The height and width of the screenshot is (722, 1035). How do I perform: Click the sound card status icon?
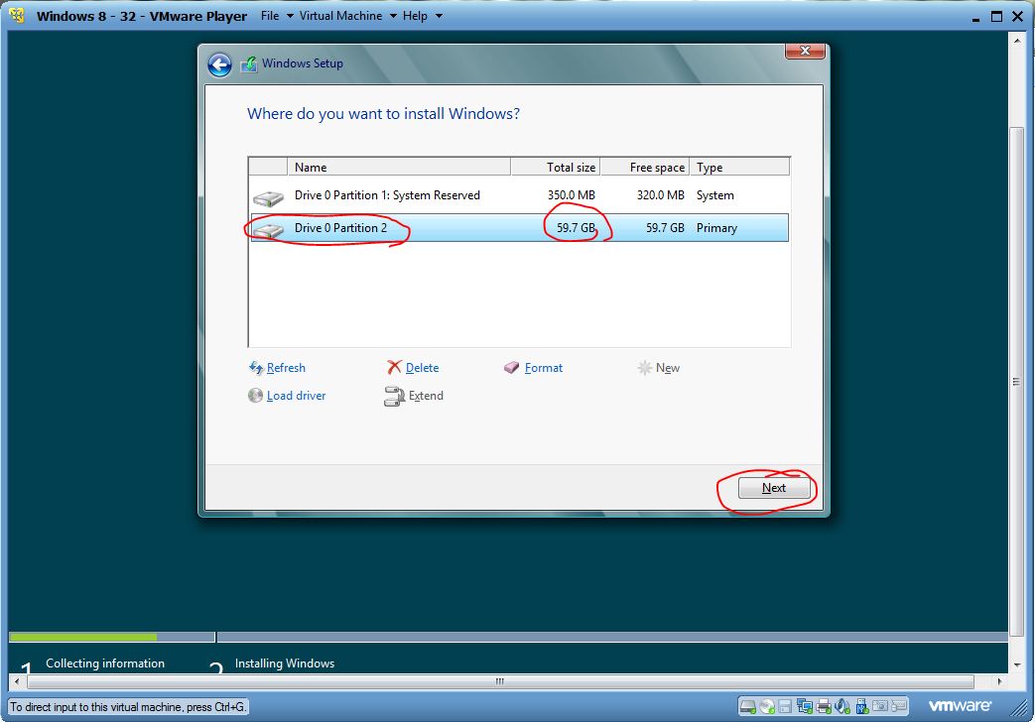[842, 707]
